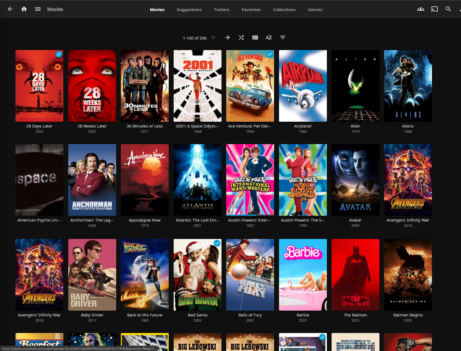Switch to the Genres tab
The width and height of the screenshot is (461, 351).
point(315,10)
